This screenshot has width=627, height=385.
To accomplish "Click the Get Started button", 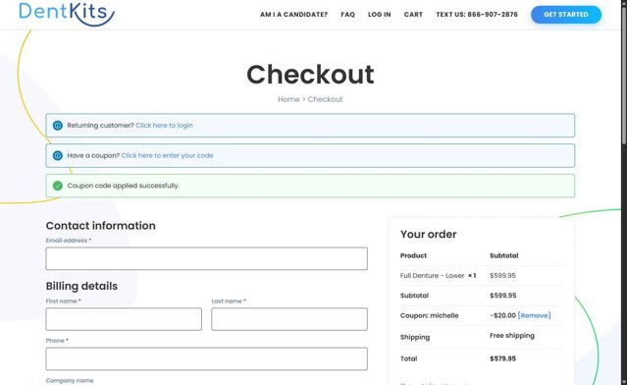I will click(566, 15).
